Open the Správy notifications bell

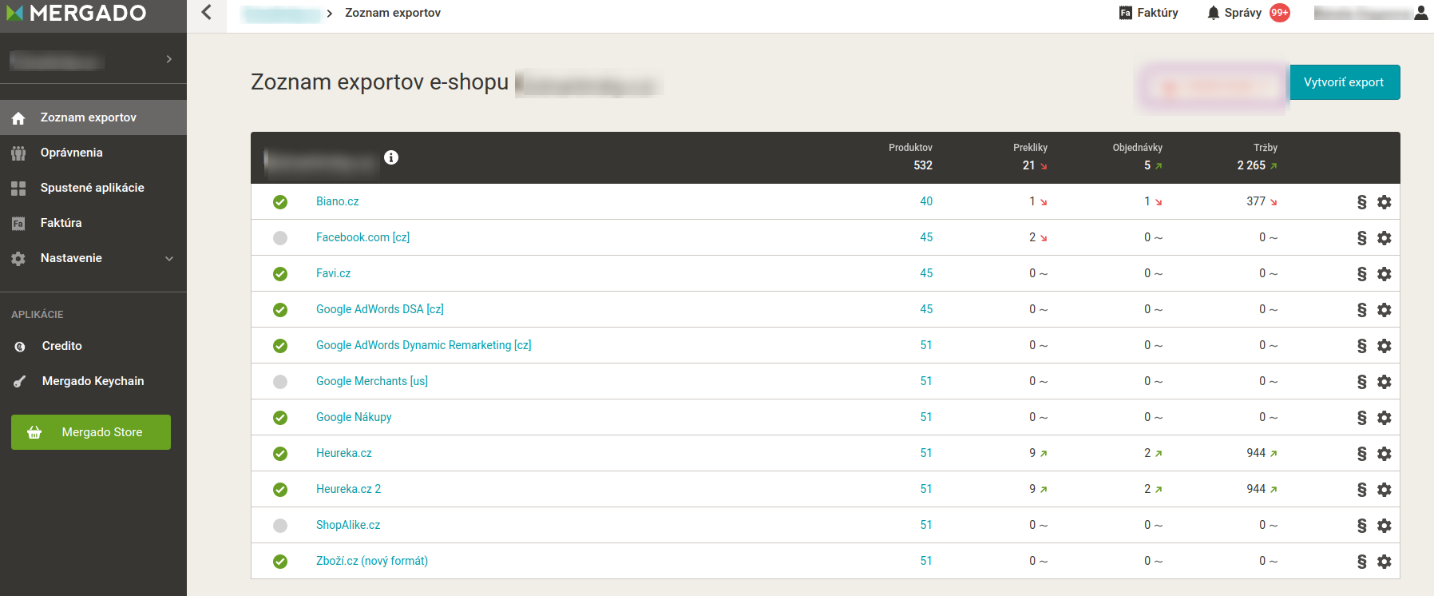(x=1214, y=13)
